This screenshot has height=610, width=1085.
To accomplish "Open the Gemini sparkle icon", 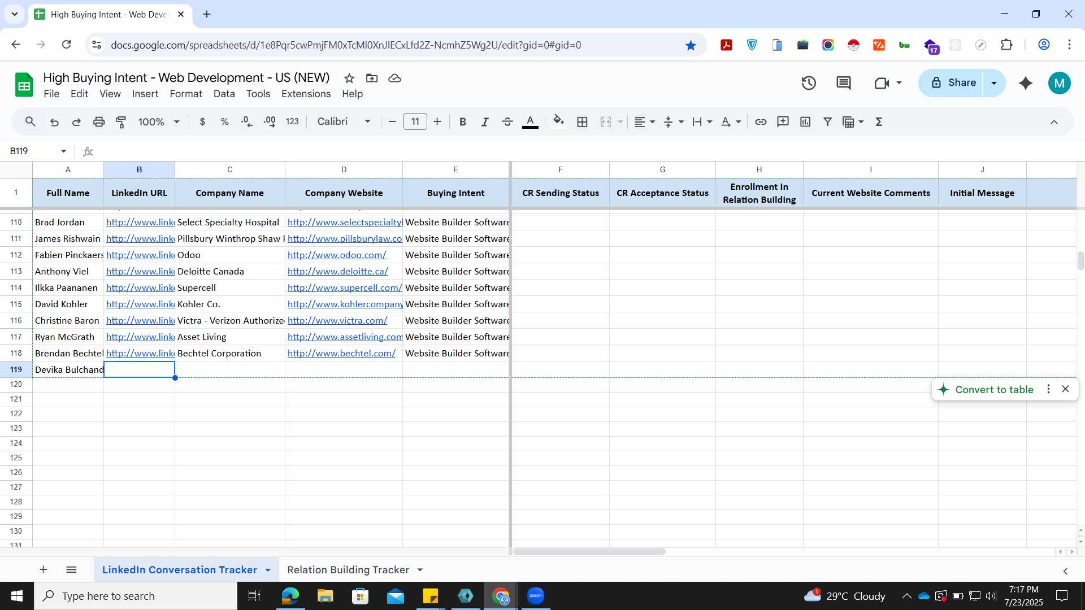I will [x=1025, y=83].
